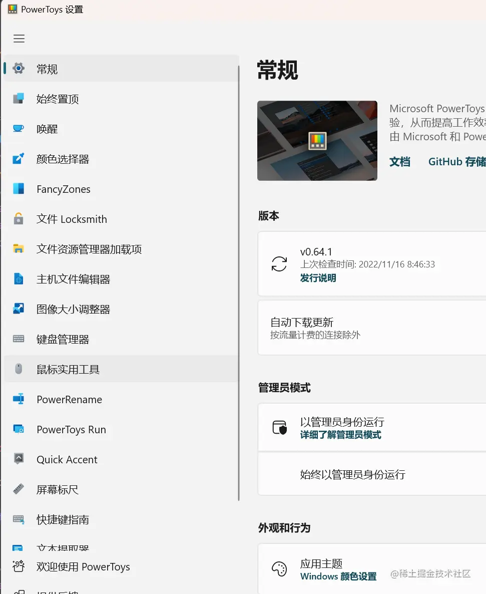Image resolution: width=486 pixels, height=594 pixels.
Task: Click the PowerToys title bar logo
Action: click(13, 10)
